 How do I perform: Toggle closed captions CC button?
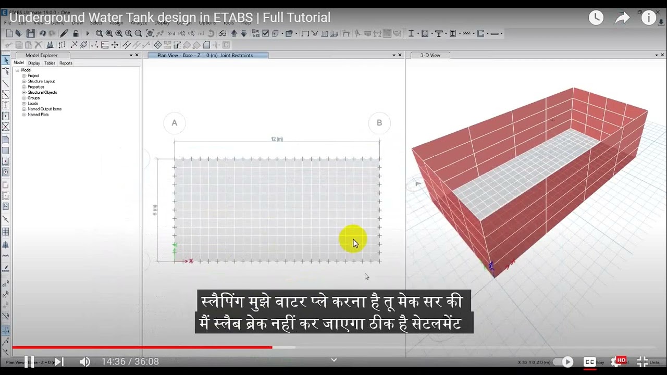click(590, 361)
